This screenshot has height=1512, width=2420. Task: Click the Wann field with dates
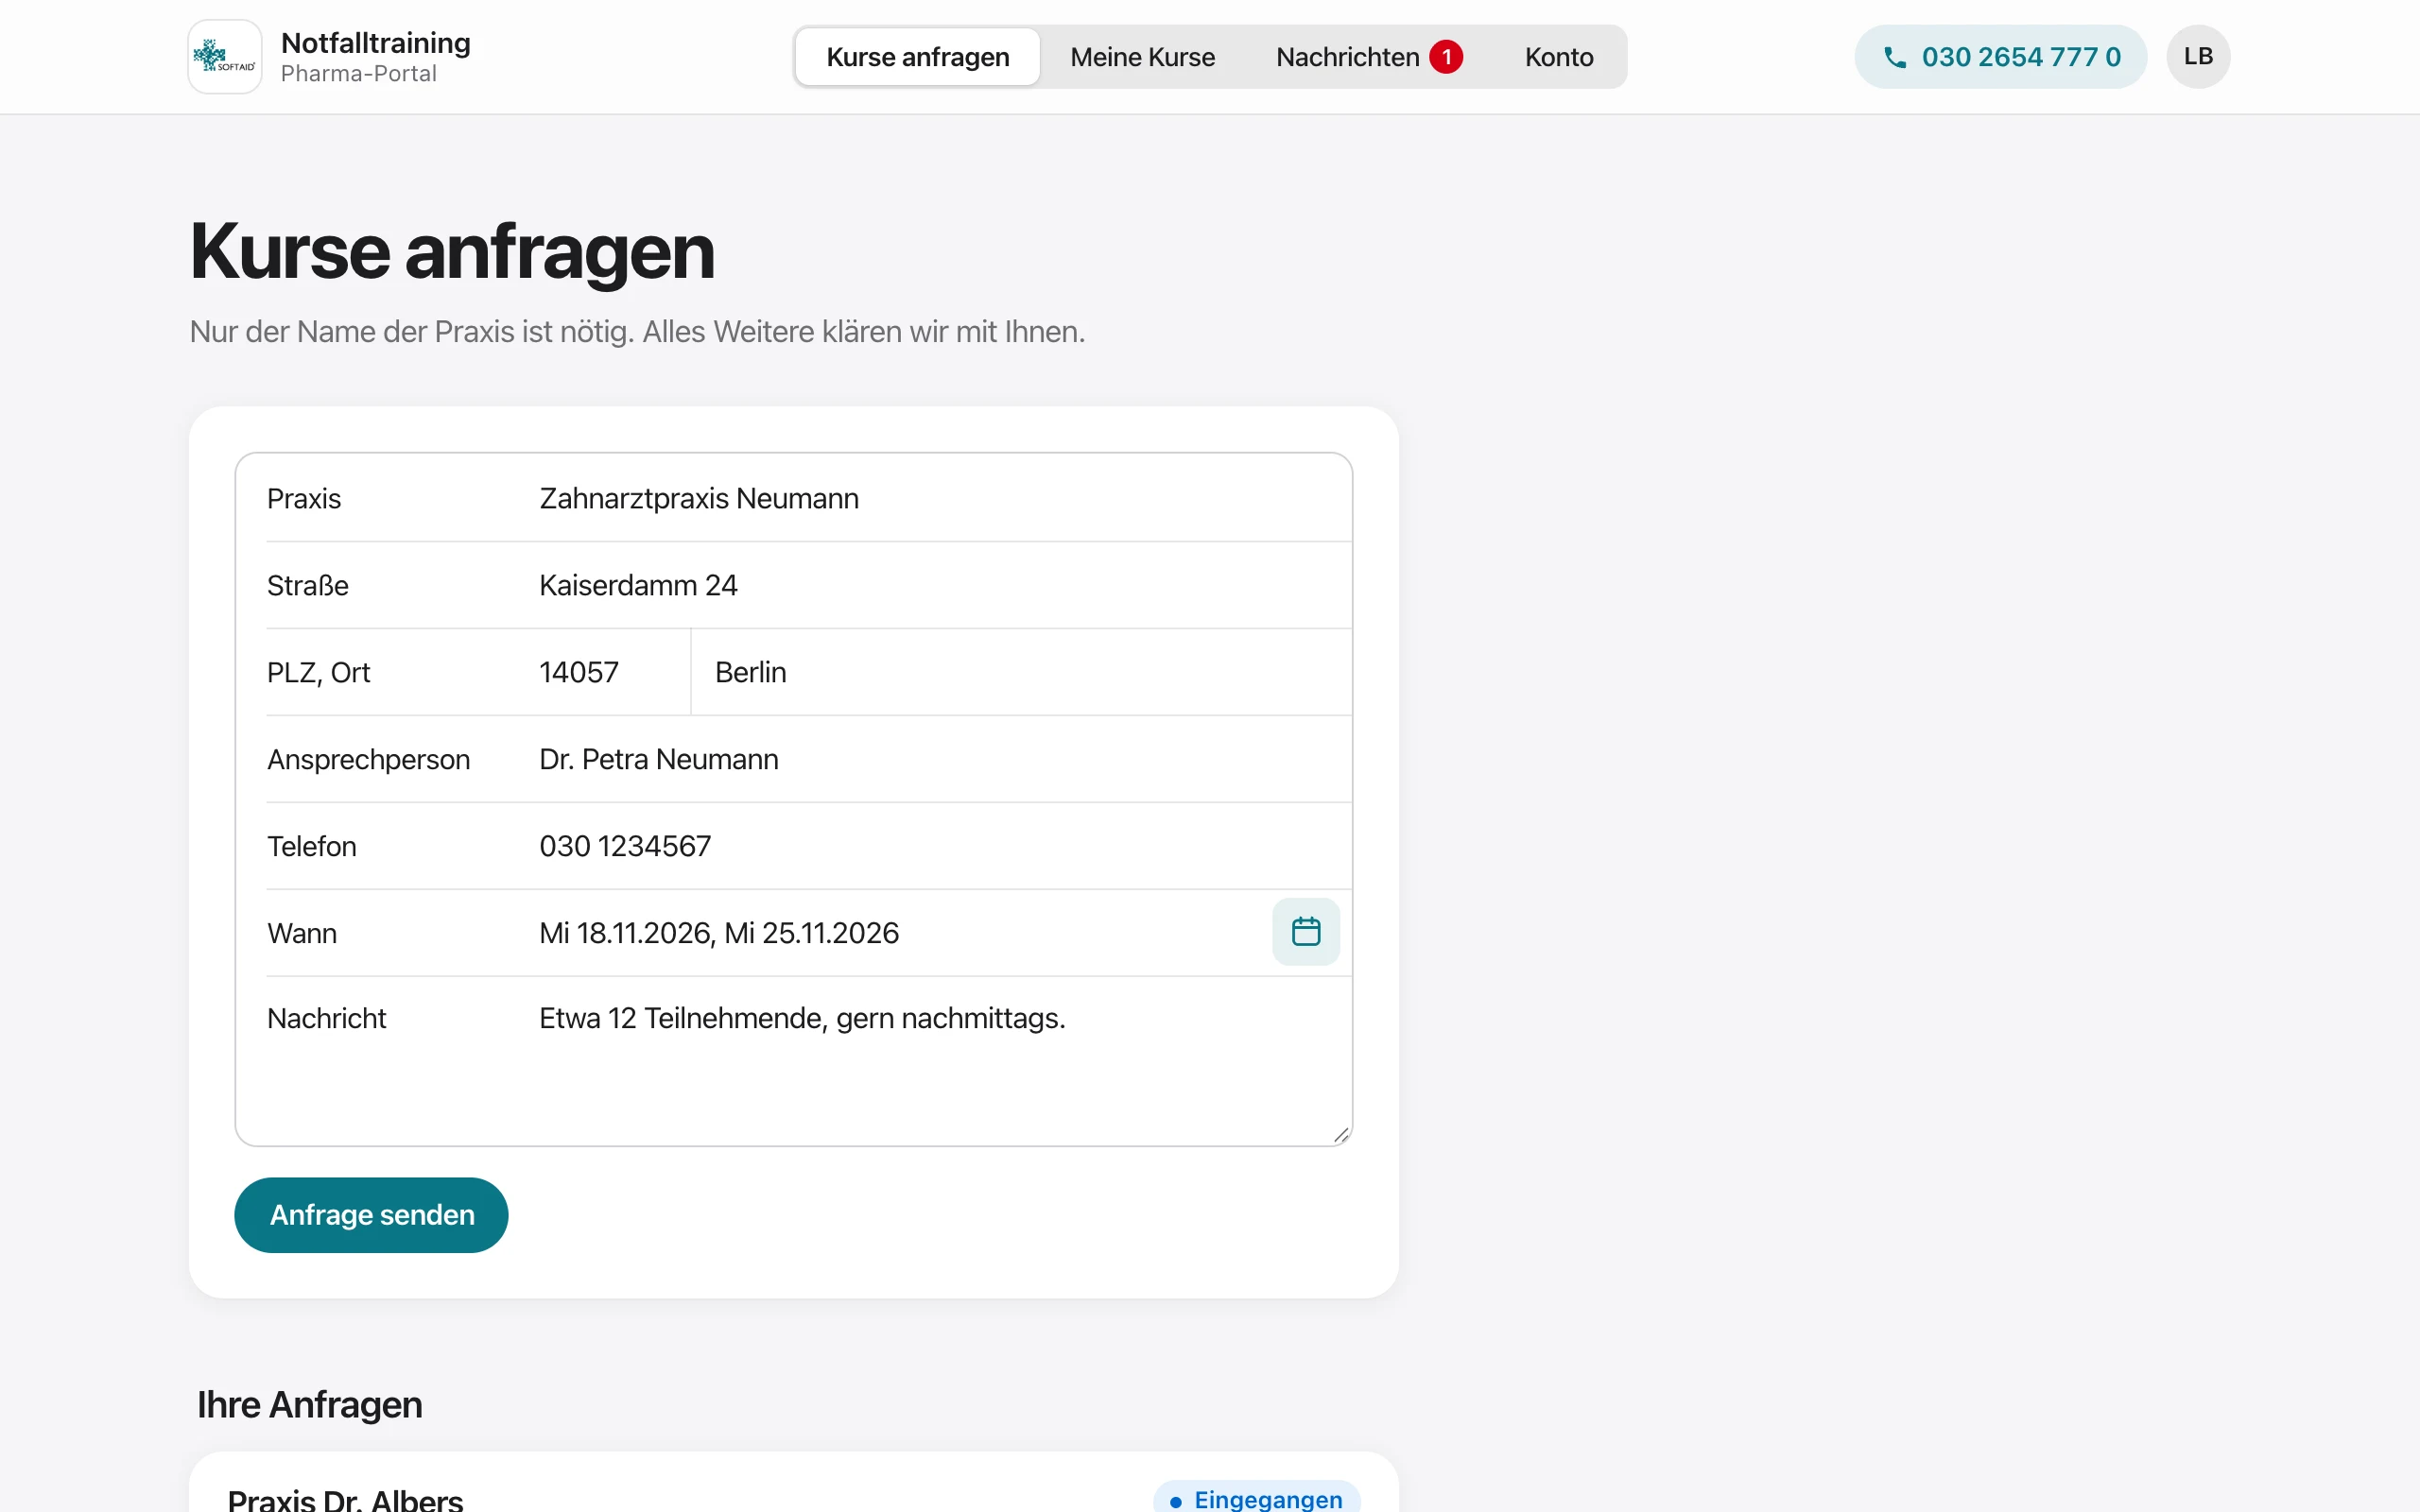click(900, 933)
